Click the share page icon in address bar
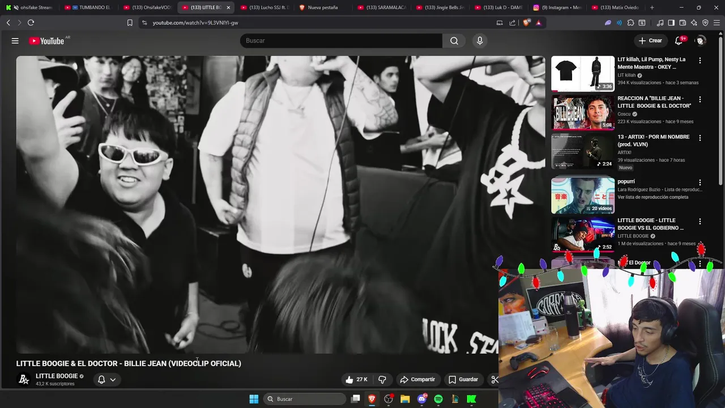Screen dimensions: 725x408 pyautogui.click(x=513, y=23)
